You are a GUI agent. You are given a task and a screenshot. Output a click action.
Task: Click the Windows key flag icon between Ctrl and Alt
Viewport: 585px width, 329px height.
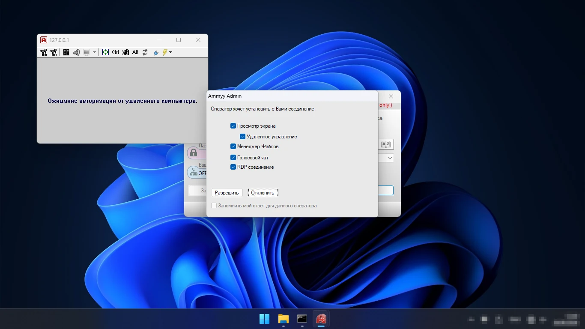125,52
